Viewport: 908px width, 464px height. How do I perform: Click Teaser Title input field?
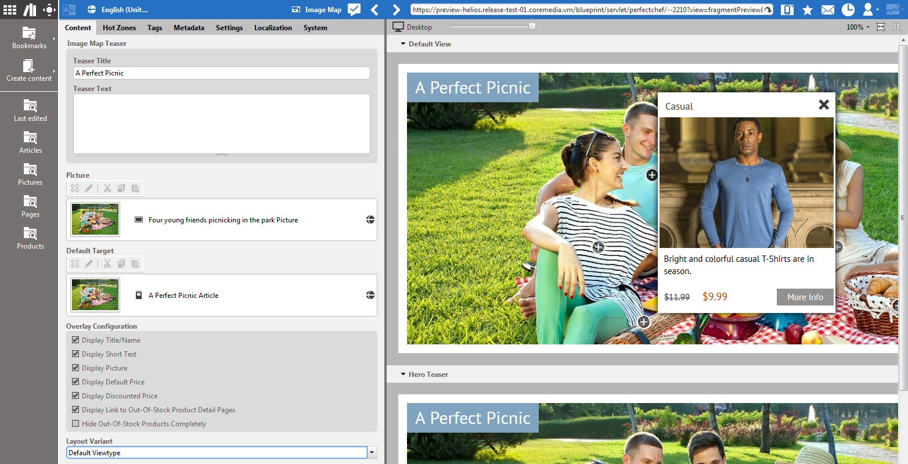(222, 73)
